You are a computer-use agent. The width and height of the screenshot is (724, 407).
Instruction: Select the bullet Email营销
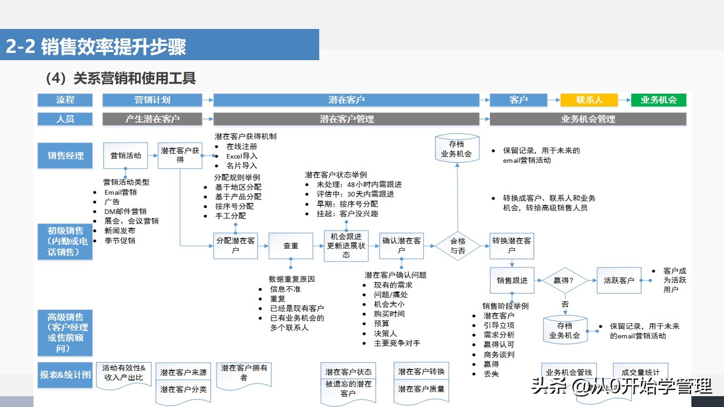click(x=120, y=192)
